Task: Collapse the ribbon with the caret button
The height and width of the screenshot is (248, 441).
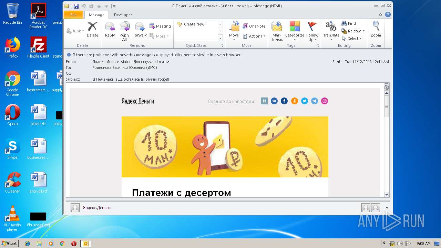Action: coord(380,15)
